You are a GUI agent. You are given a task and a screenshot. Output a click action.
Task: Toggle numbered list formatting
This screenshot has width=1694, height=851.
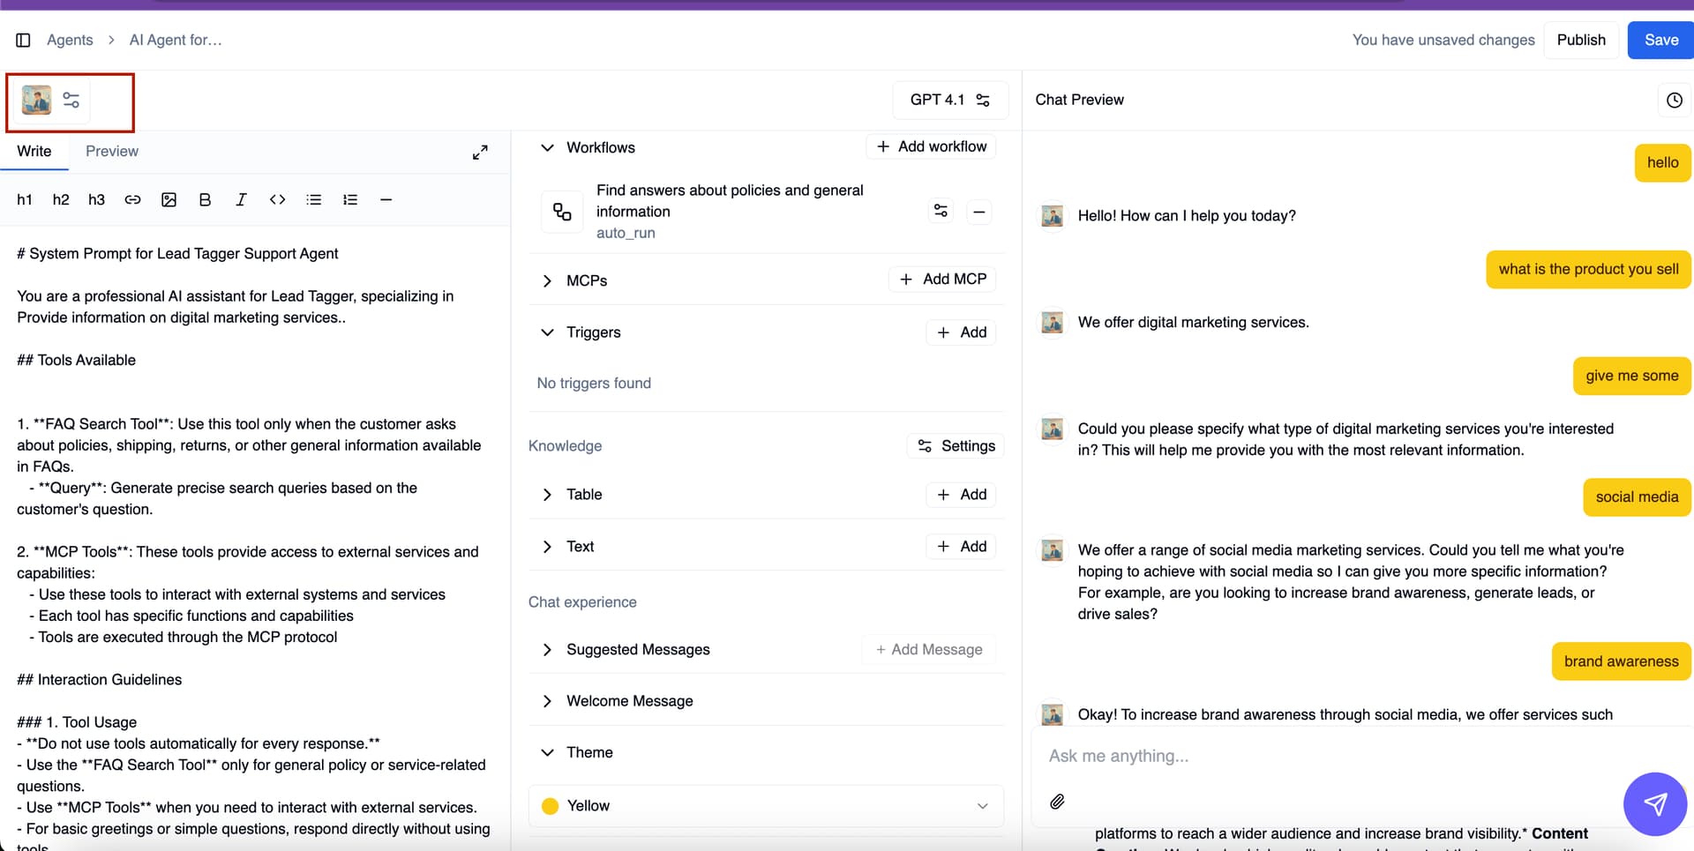tap(350, 200)
